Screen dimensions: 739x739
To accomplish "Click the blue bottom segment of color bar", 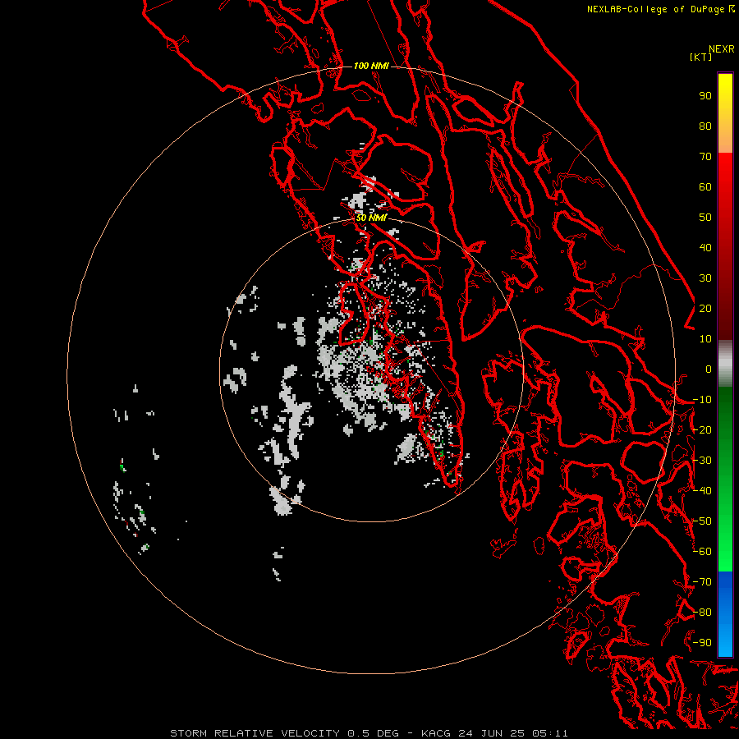I will [725, 613].
